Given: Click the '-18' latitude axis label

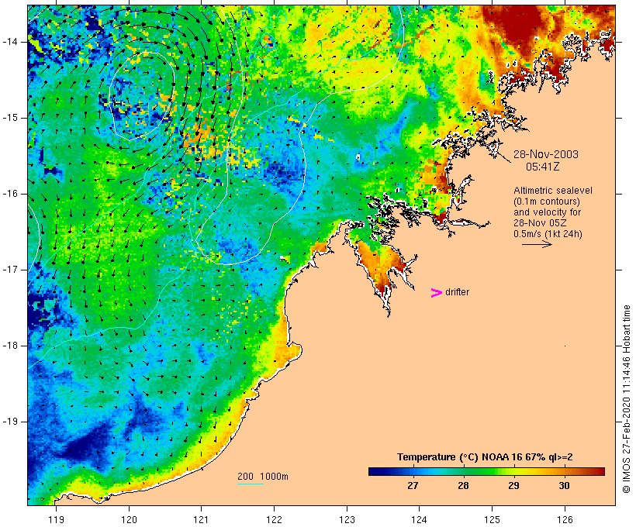Looking at the screenshot, I should [10, 346].
